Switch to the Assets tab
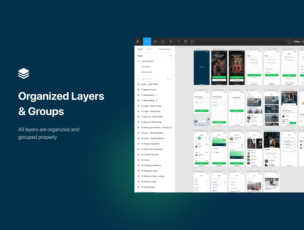 (149, 49)
